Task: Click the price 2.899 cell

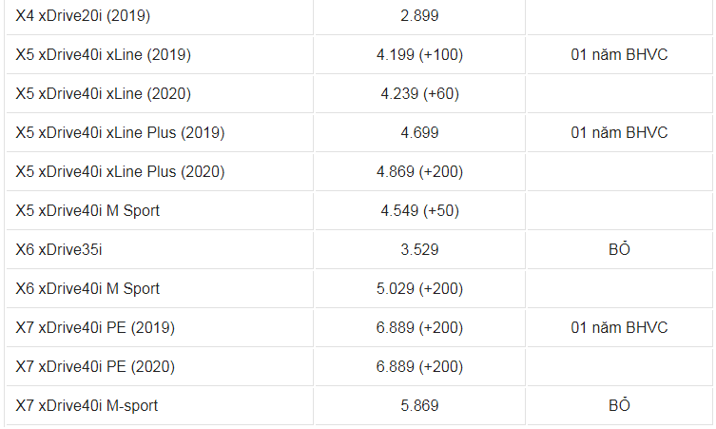Action: click(x=419, y=16)
